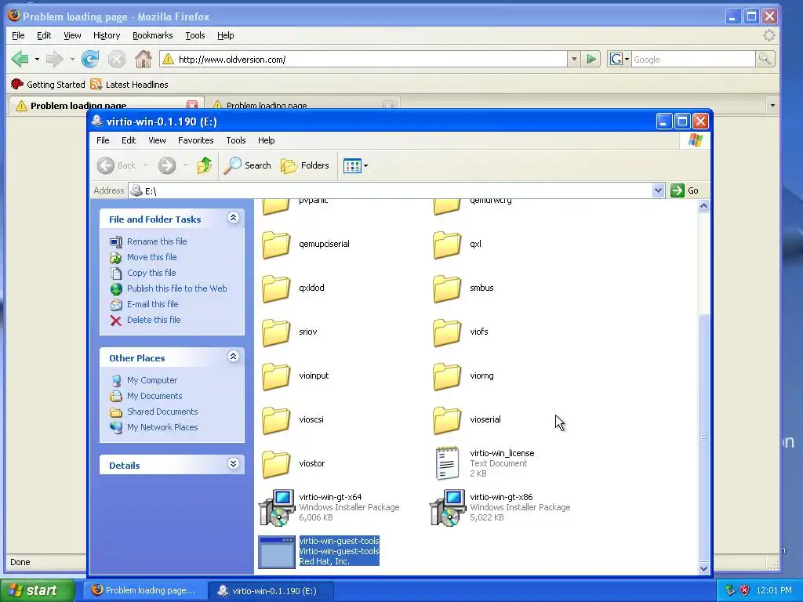Viewport: 803px width, 602px height.
Task: Open the Explorer View menu
Action: pyautogui.click(x=157, y=140)
